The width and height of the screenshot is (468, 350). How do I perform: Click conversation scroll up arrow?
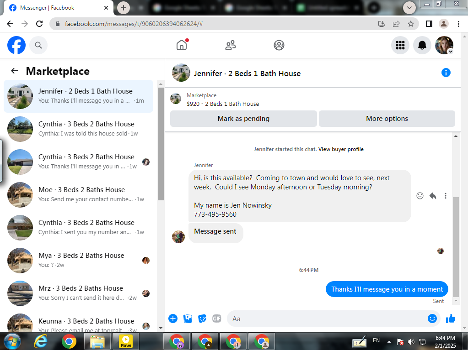[x=456, y=136]
